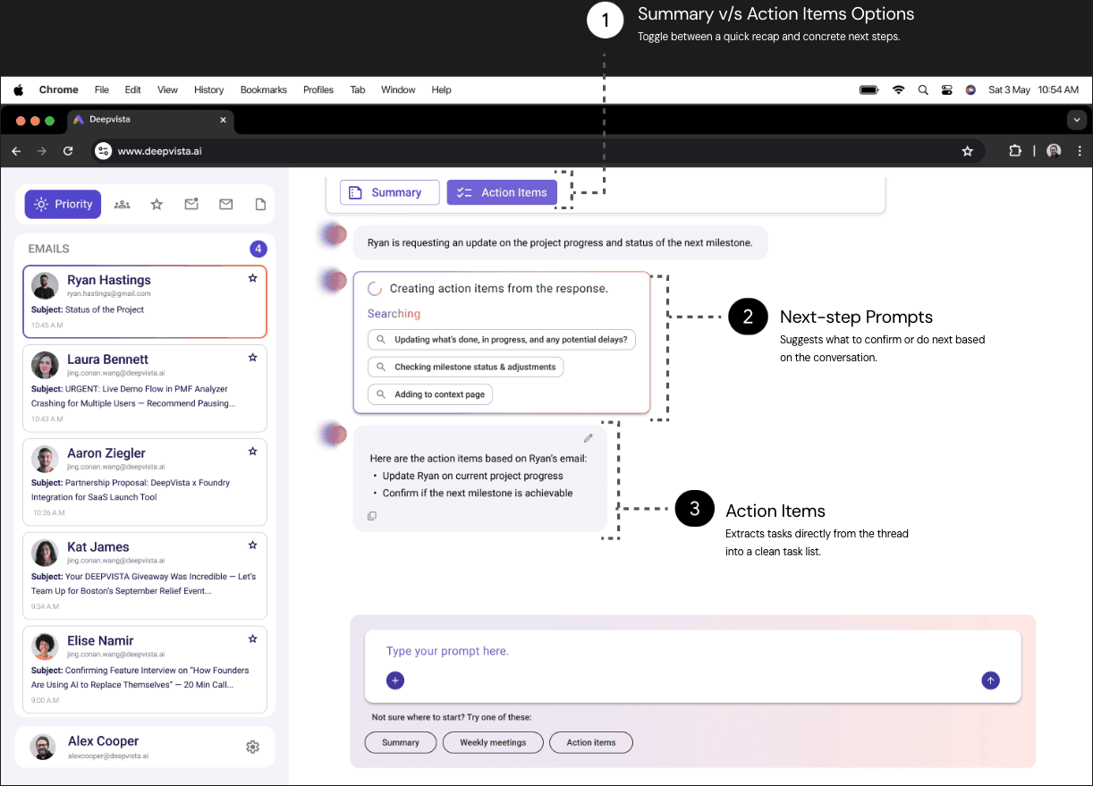Viewport: 1093px width, 786px height.
Task: Bookmark this page with the star icon
Action: [x=967, y=151]
